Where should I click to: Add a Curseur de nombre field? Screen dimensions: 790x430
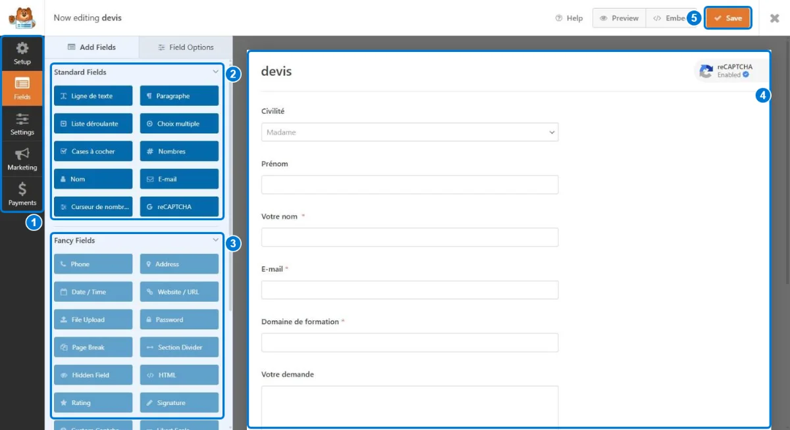[x=93, y=206]
